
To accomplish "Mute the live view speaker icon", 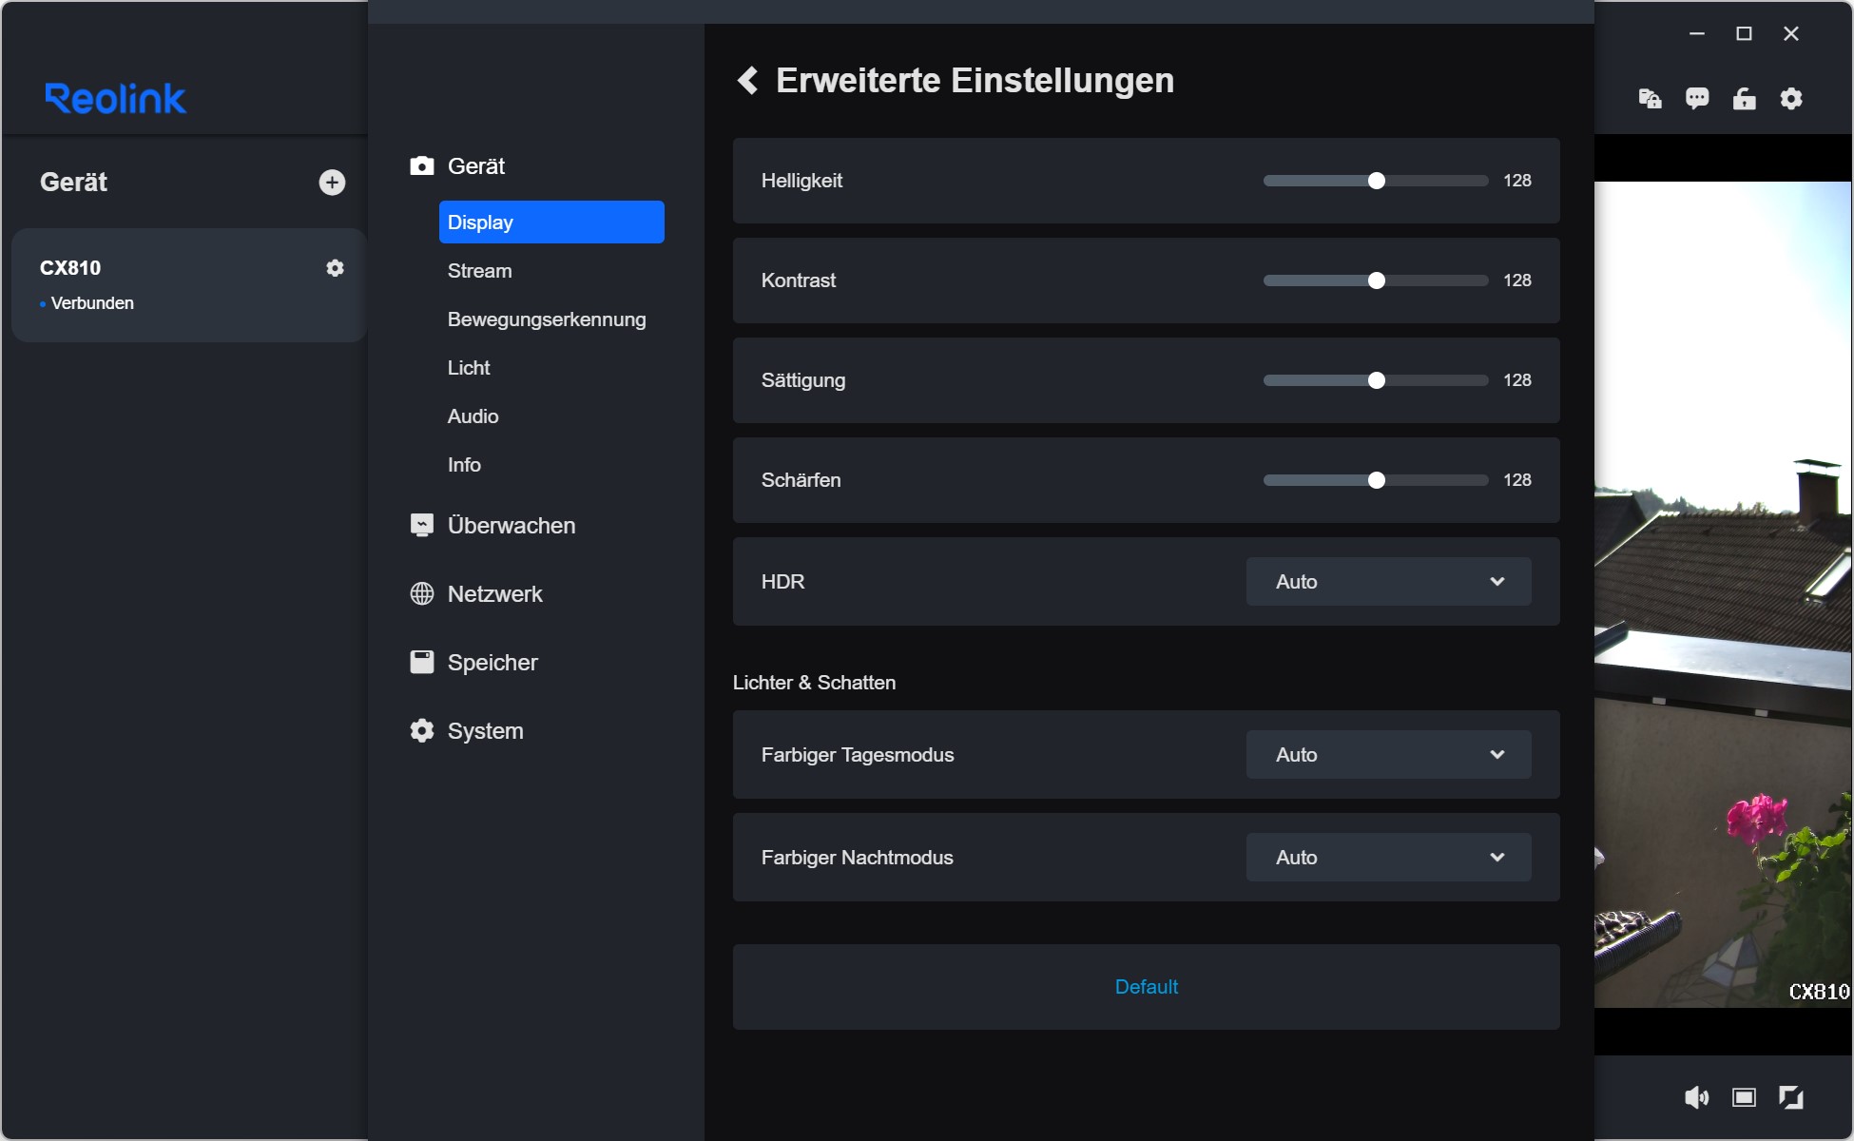I will point(1696,1098).
